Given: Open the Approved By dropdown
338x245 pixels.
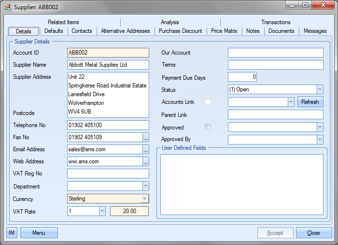Looking at the screenshot, I should pos(320,140).
